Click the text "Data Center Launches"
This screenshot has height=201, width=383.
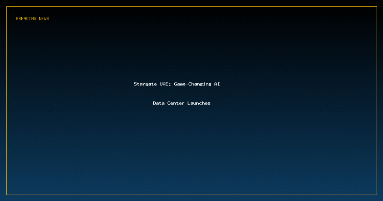pos(182,103)
